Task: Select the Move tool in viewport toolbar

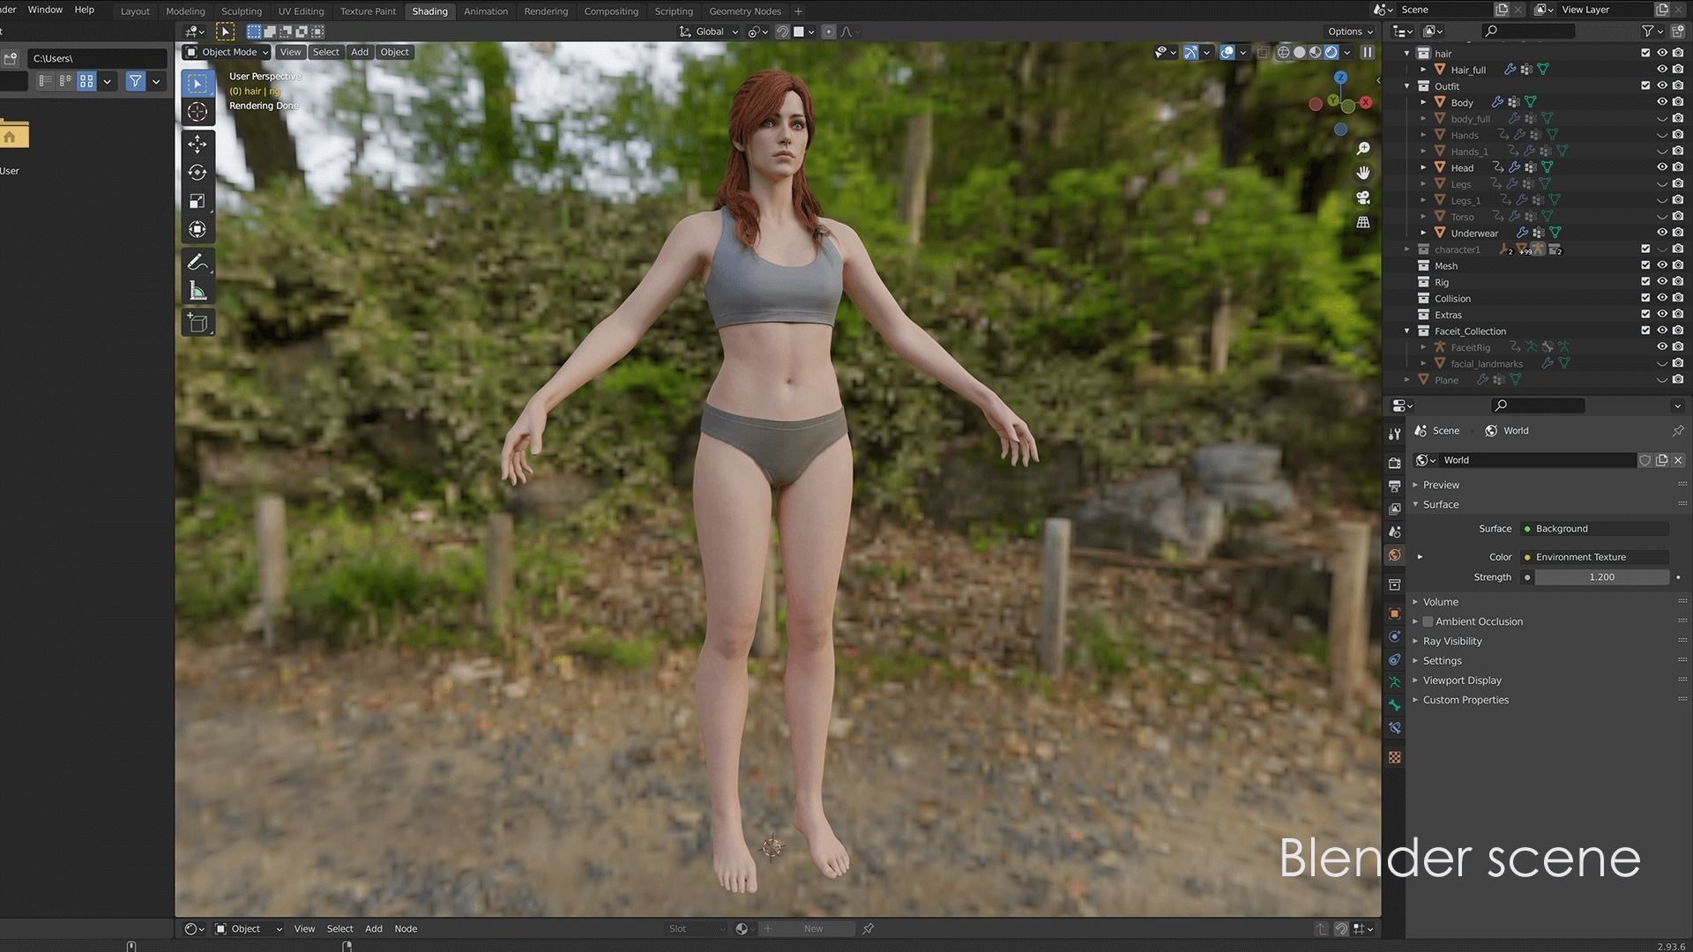Action: tap(198, 144)
